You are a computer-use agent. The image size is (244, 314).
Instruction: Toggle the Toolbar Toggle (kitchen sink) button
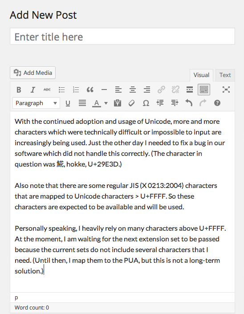[x=204, y=90]
